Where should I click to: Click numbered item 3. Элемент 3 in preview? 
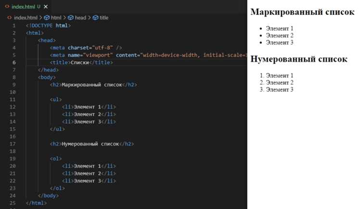tap(276, 90)
